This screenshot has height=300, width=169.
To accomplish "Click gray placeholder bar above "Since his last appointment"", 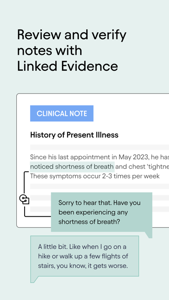I will point(100,147).
